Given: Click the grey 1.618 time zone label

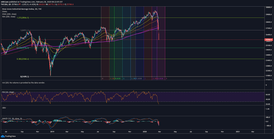Looking at the screenshot, I should (x=139, y=79).
